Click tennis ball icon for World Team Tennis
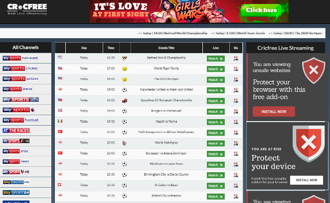The width and height of the screenshot is (330, 203). click(125, 68)
